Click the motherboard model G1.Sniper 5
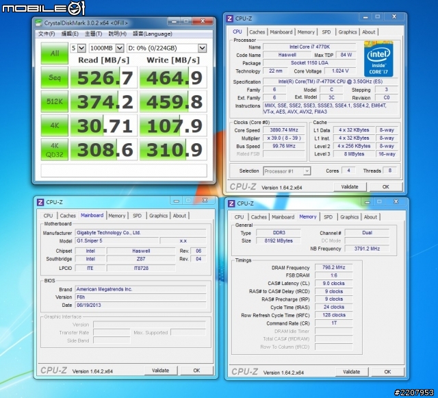438x398 pixels. point(117,241)
